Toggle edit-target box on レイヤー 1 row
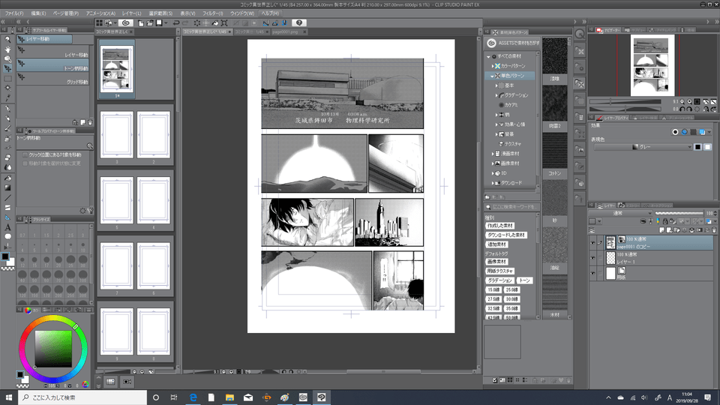The width and height of the screenshot is (720, 405). coord(600,258)
